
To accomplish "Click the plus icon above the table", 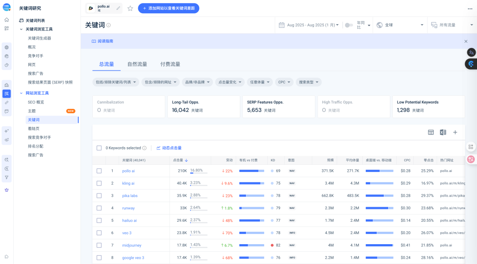I will [x=455, y=132].
